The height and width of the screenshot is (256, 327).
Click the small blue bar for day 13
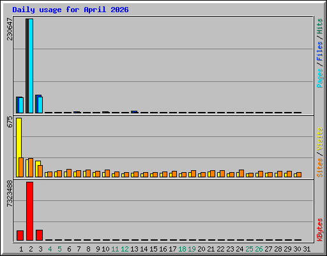click(x=134, y=112)
